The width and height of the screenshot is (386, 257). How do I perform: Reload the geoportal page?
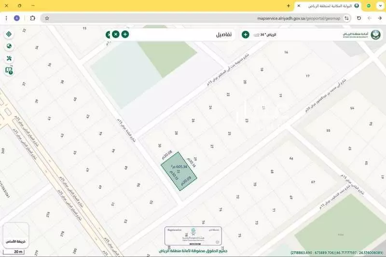(358, 18)
